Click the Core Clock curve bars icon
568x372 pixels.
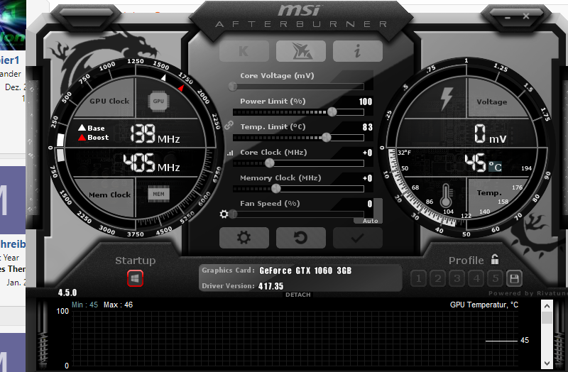[x=230, y=153]
